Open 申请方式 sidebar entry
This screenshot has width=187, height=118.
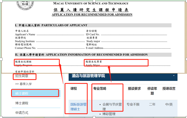point(22,112)
